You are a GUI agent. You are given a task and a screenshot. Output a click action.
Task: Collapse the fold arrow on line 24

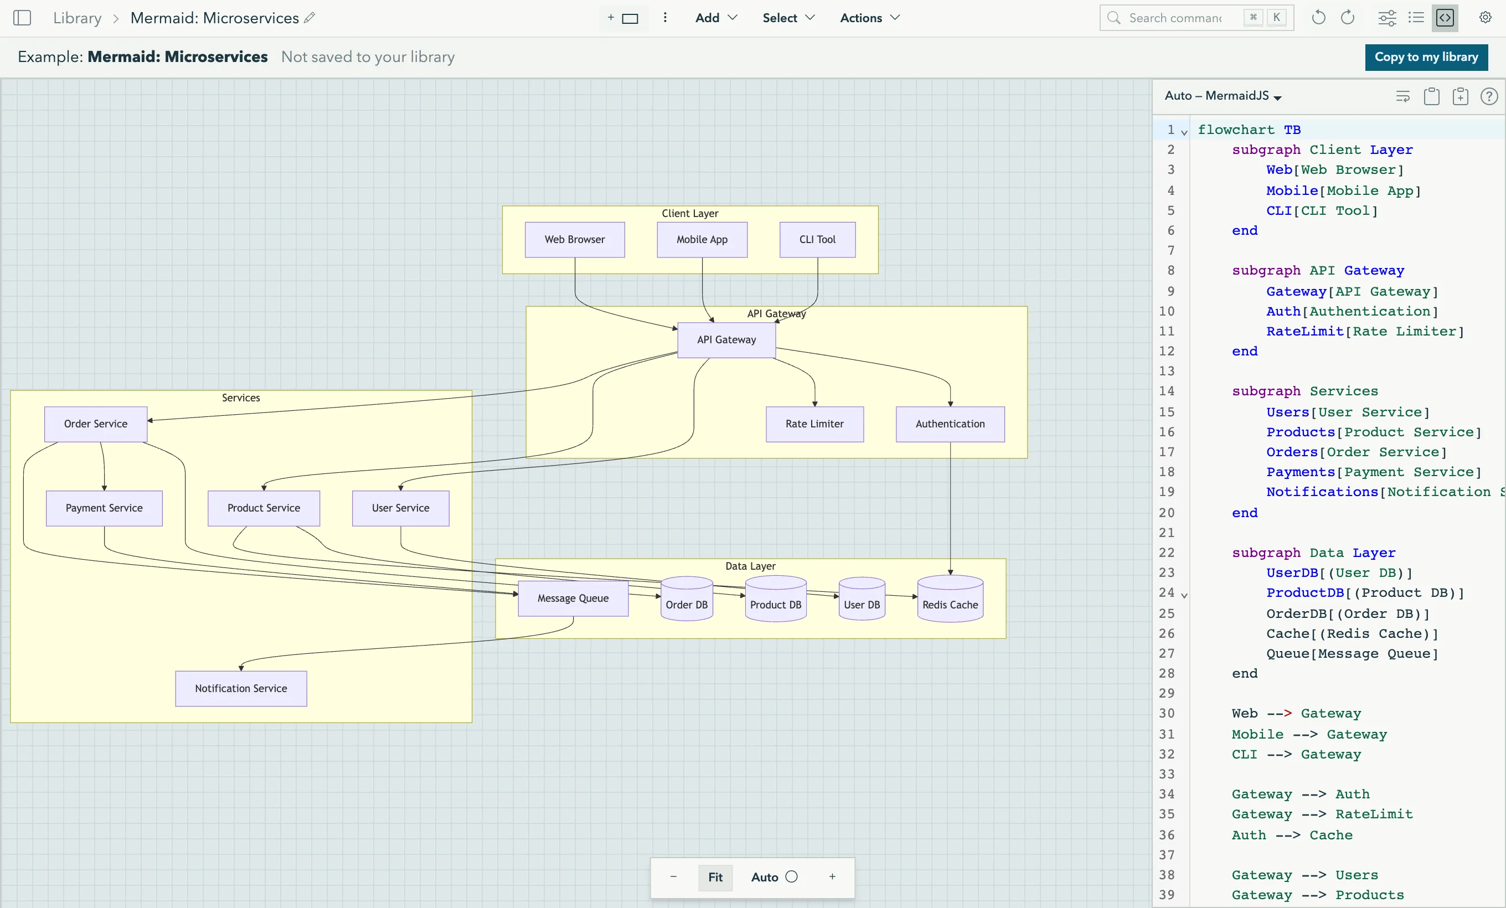(x=1184, y=595)
